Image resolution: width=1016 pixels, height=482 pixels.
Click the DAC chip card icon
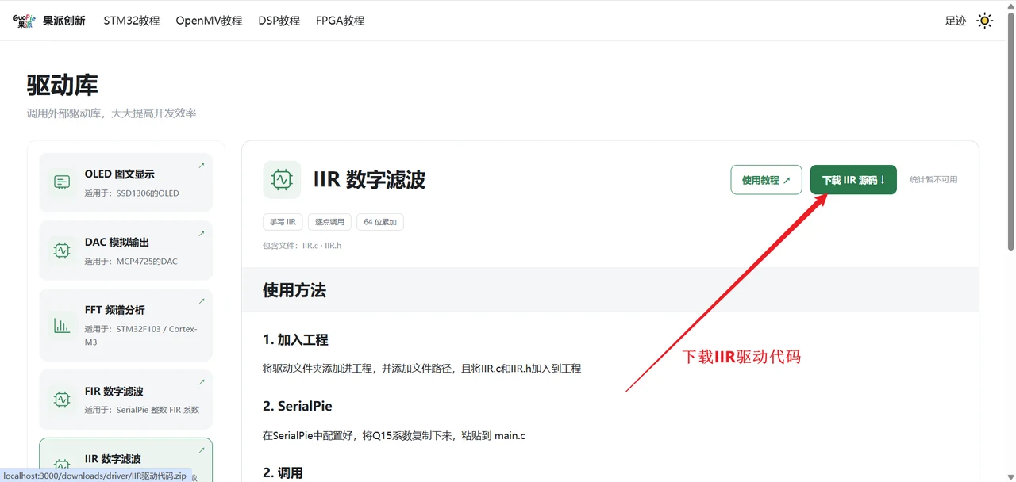[x=62, y=251]
